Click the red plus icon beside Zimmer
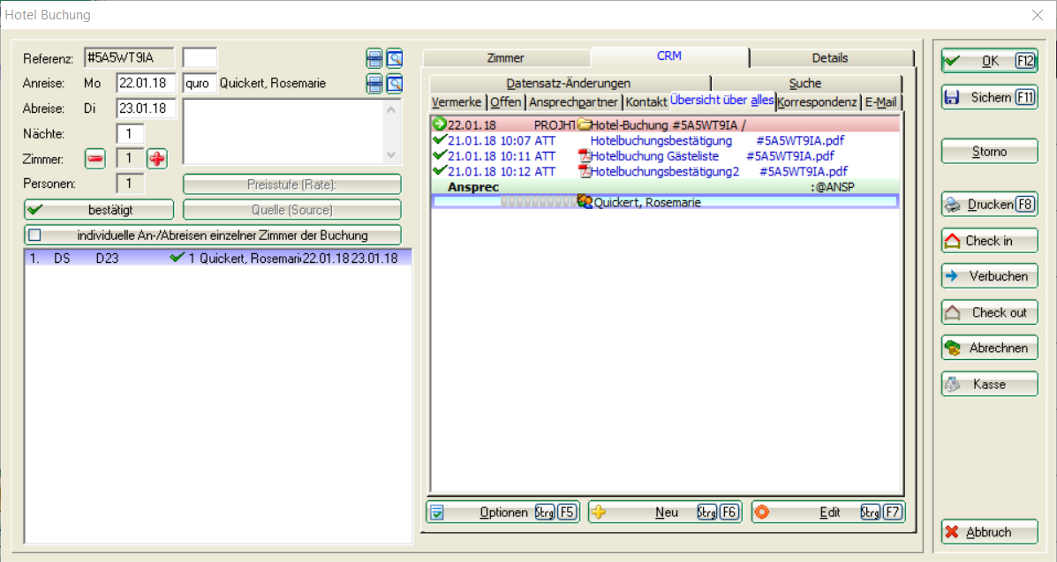This screenshot has height=562, width=1057. (156, 159)
